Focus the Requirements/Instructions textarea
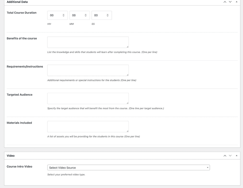 (88, 70)
